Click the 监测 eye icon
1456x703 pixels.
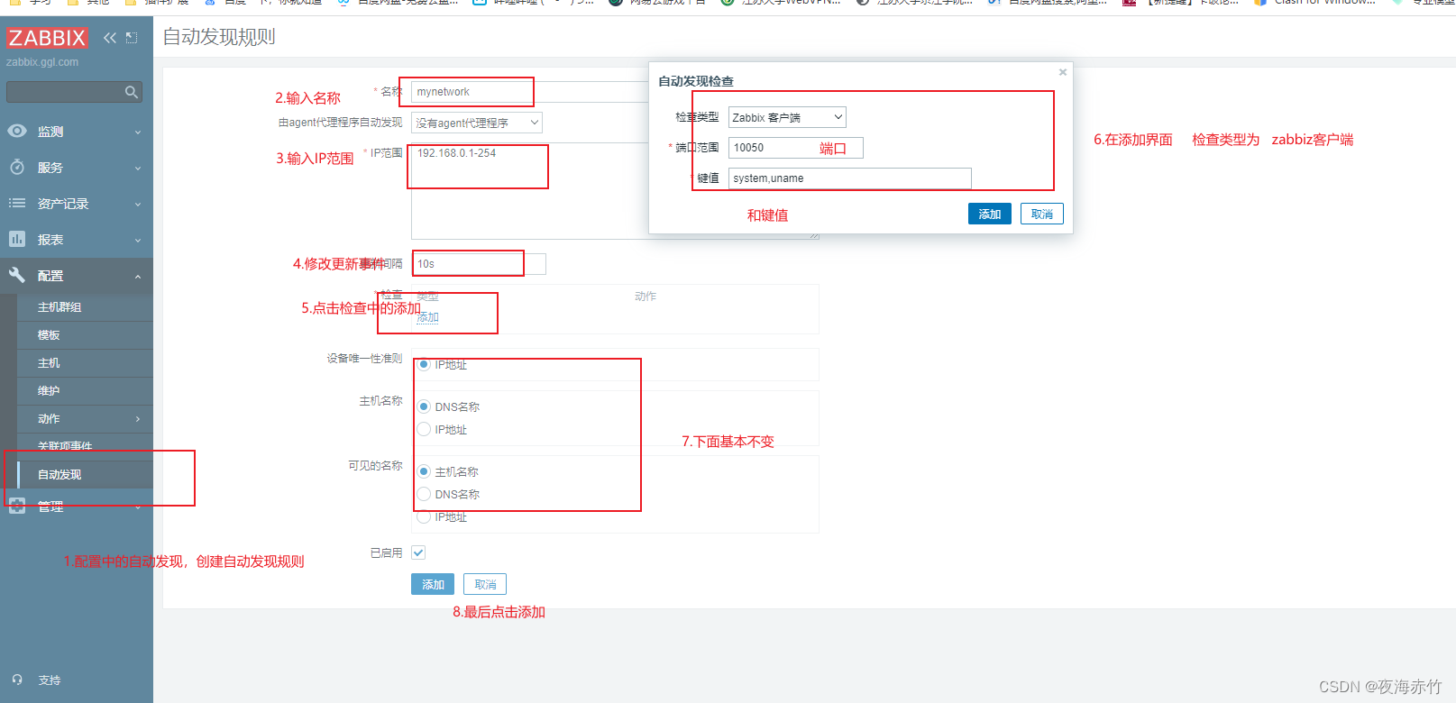click(17, 131)
